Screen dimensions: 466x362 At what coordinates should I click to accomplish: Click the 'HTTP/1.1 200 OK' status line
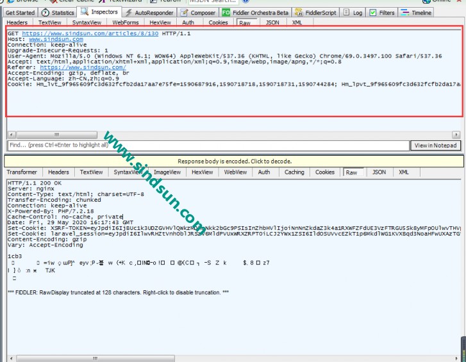[35, 183]
